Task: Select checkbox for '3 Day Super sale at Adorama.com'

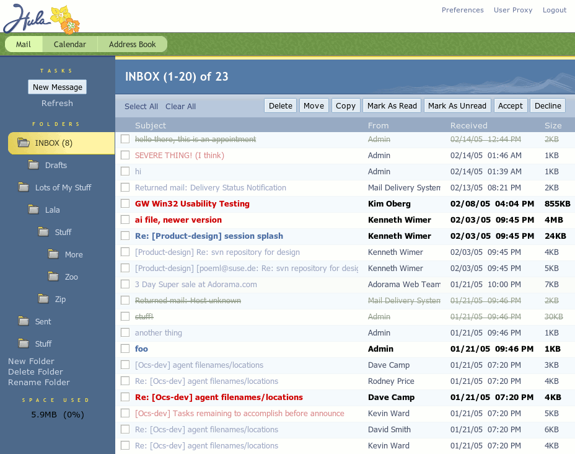Action: (x=125, y=285)
